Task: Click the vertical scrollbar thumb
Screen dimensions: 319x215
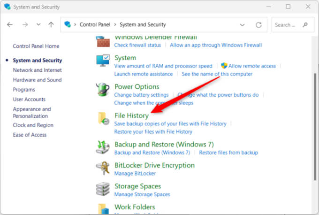Action: coord(315,127)
